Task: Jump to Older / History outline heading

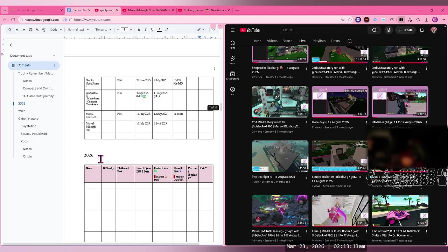Action: click(x=28, y=119)
